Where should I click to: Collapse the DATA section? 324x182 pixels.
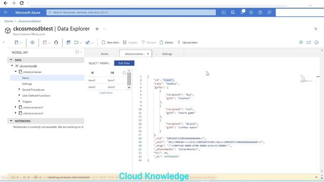[11, 60]
